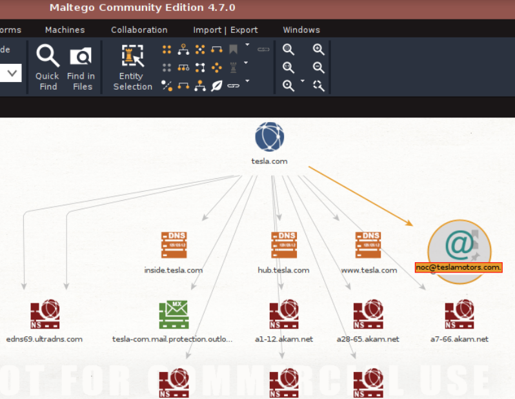Click the diamond four-orange-dots selection icon
This screenshot has width=515, height=399.
[x=216, y=68]
